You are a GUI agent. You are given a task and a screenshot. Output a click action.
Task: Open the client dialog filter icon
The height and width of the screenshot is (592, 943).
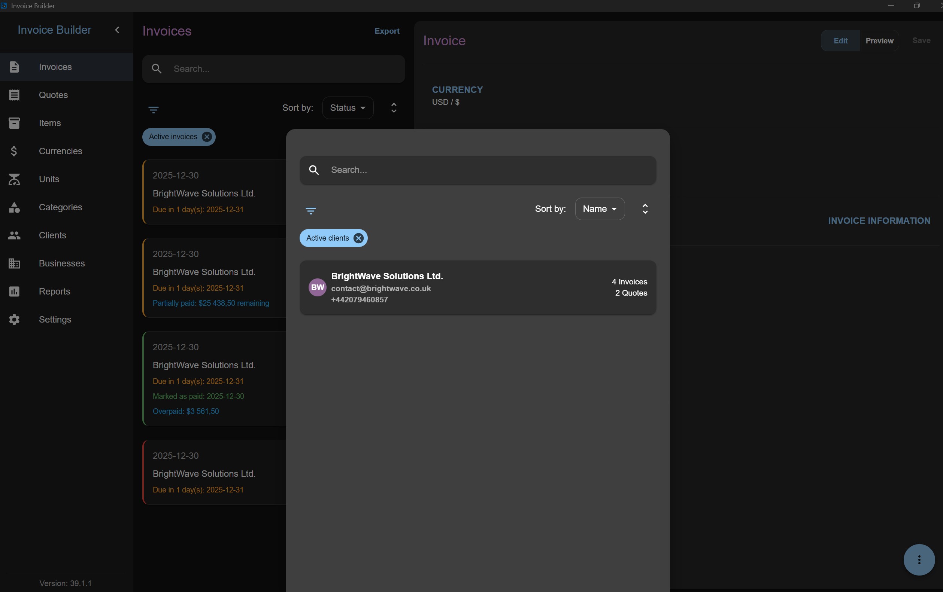310,211
